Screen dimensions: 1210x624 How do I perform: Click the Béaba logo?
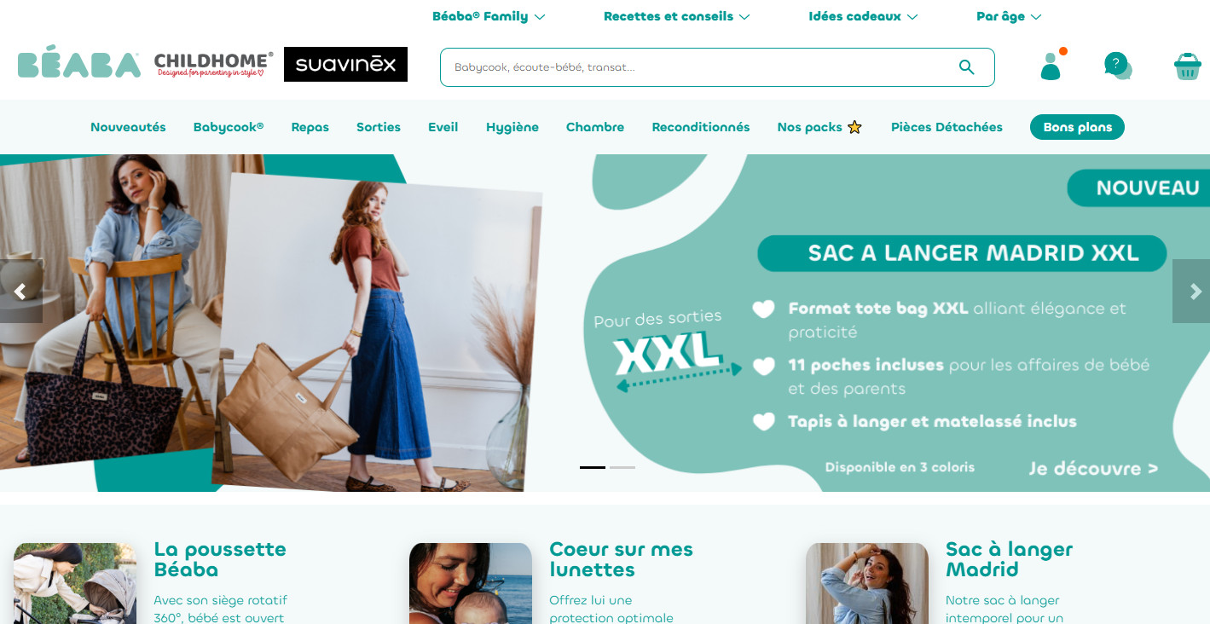click(x=78, y=66)
